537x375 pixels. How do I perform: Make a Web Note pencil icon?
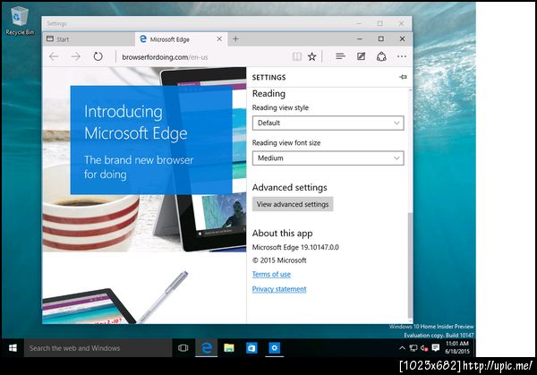(361, 56)
